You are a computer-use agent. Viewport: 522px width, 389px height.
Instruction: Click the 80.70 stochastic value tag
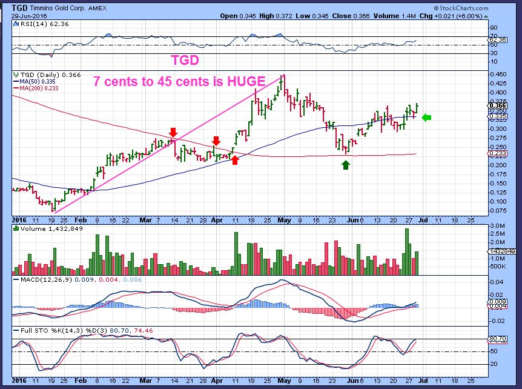498,339
